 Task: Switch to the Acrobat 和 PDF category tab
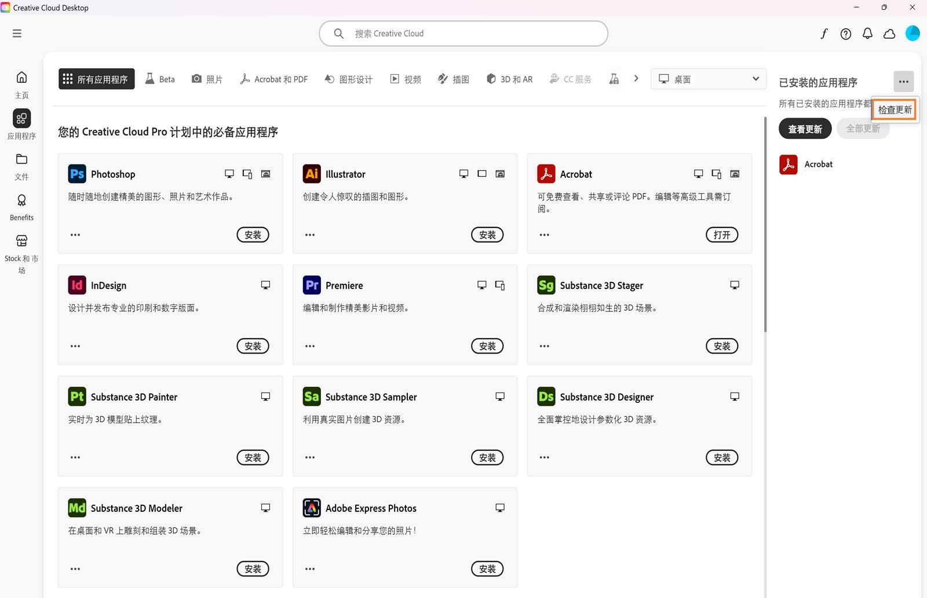tap(273, 79)
